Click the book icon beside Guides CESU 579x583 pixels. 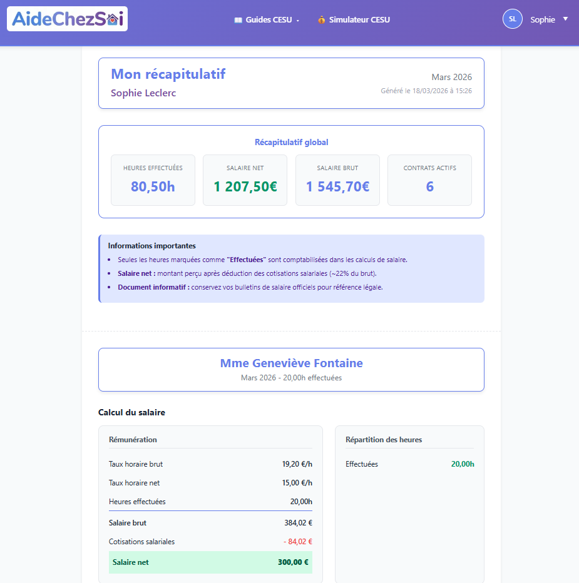238,20
